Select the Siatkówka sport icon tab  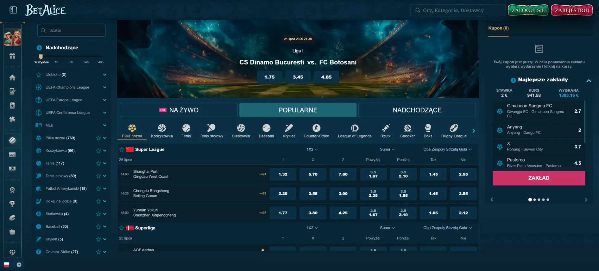[x=241, y=131]
